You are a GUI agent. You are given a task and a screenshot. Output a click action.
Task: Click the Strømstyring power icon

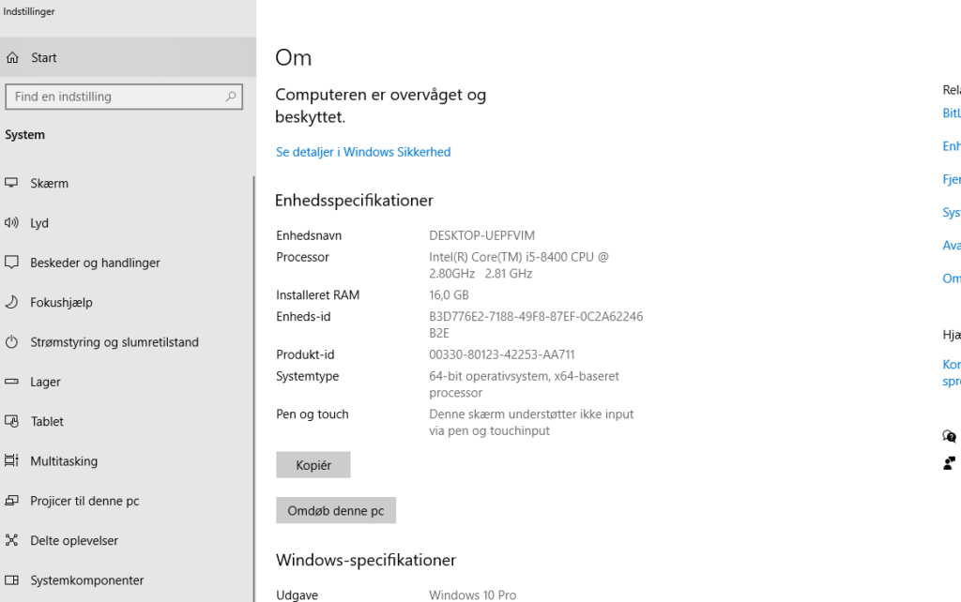click(x=11, y=342)
